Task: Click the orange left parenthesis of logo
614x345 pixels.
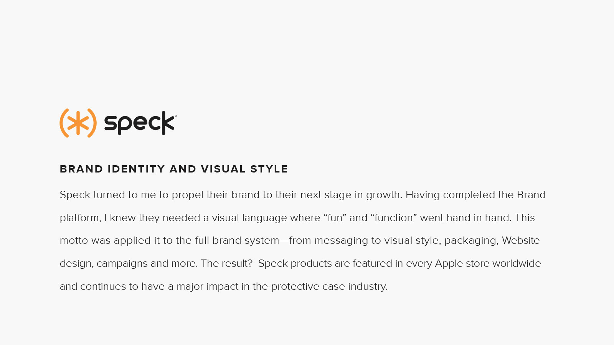Action: pyautogui.click(x=64, y=123)
